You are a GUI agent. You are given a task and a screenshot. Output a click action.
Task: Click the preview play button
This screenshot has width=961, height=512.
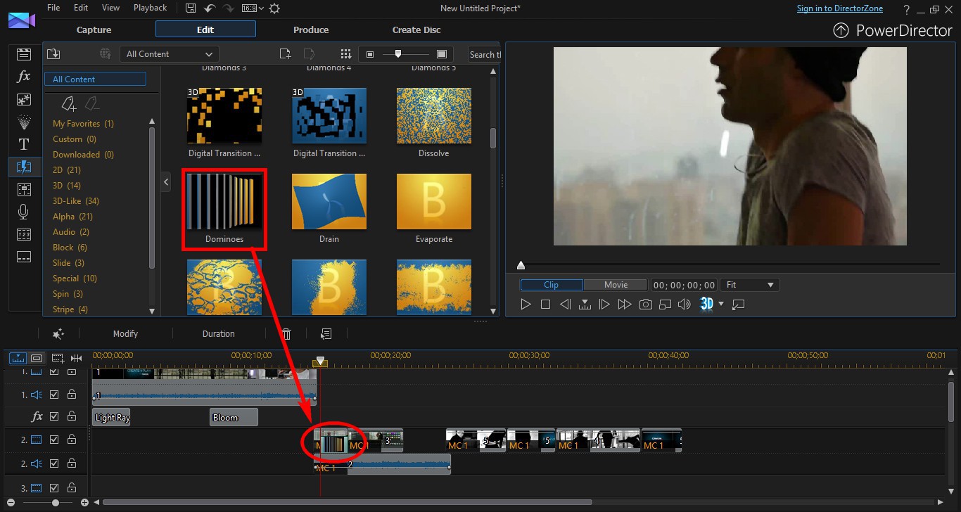click(x=526, y=305)
